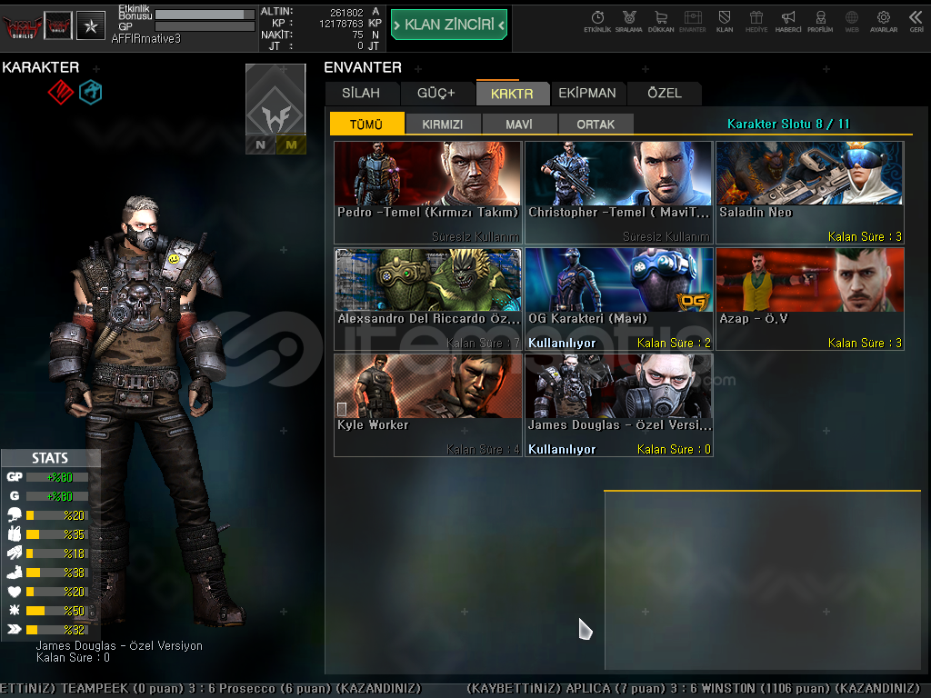
Task: Open the Ayarlar gear icon
Action: click(x=884, y=22)
